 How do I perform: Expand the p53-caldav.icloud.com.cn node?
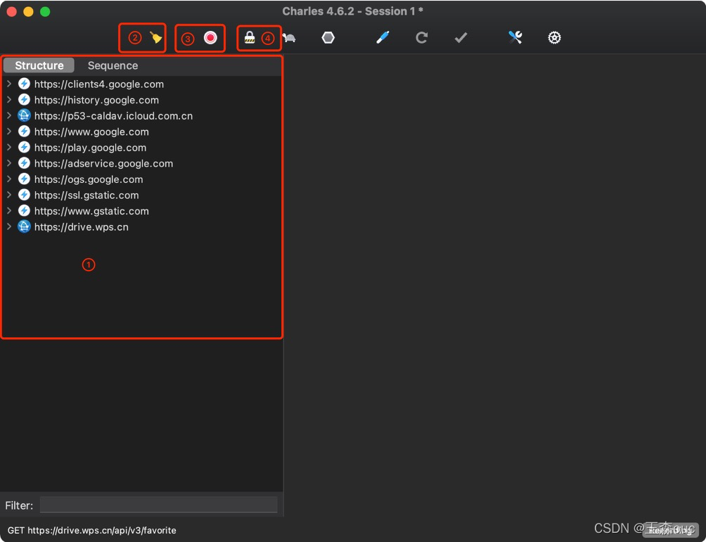pyautogui.click(x=9, y=115)
